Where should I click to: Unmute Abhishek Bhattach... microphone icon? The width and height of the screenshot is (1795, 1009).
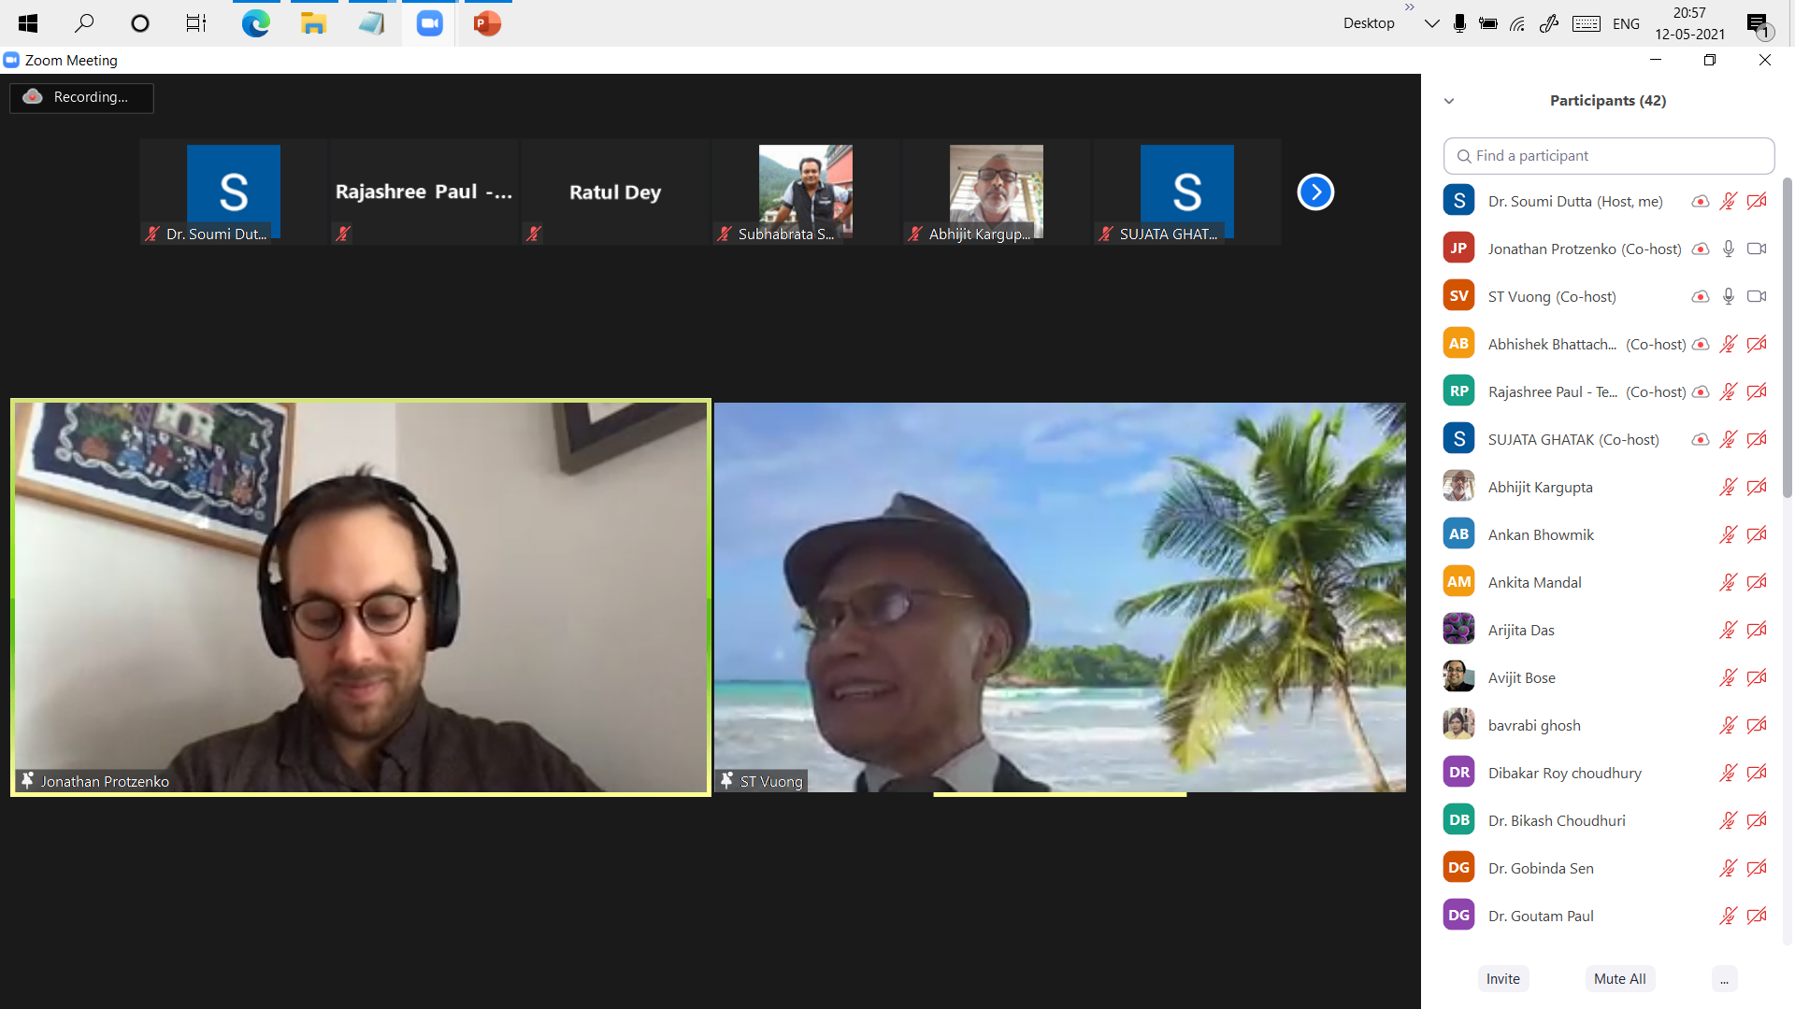pos(1729,344)
